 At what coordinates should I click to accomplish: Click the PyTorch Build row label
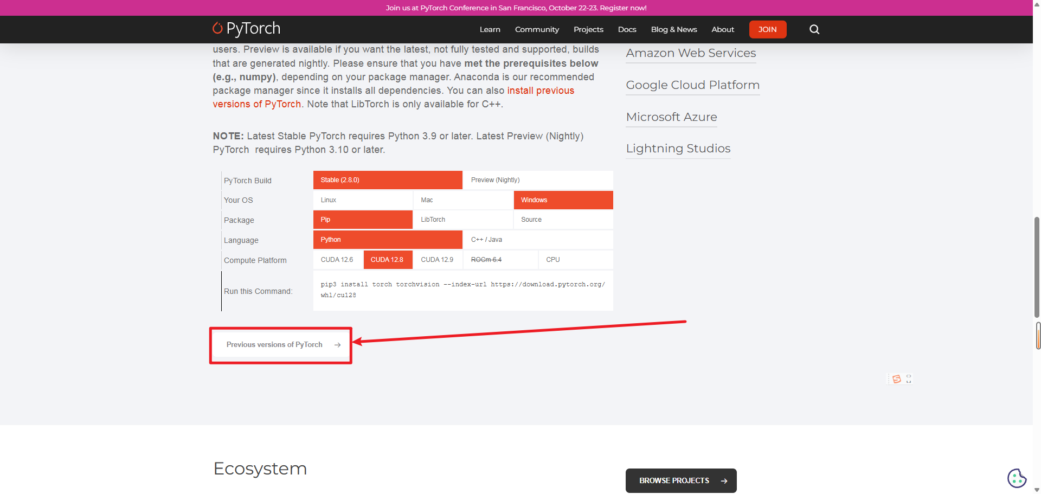coord(248,181)
